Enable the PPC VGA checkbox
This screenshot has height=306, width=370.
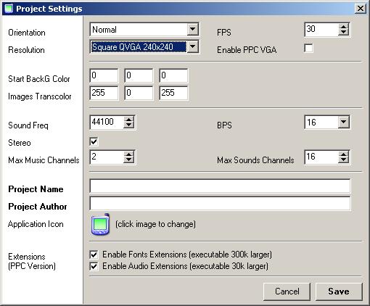[x=308, y=49]
